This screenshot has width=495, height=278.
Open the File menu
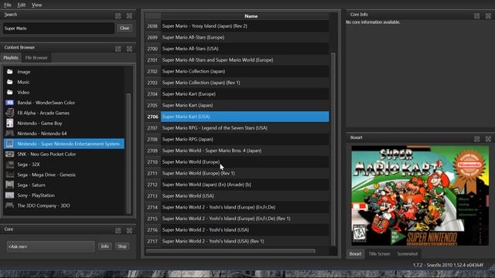pyautogui.click(x=8, y=5)
